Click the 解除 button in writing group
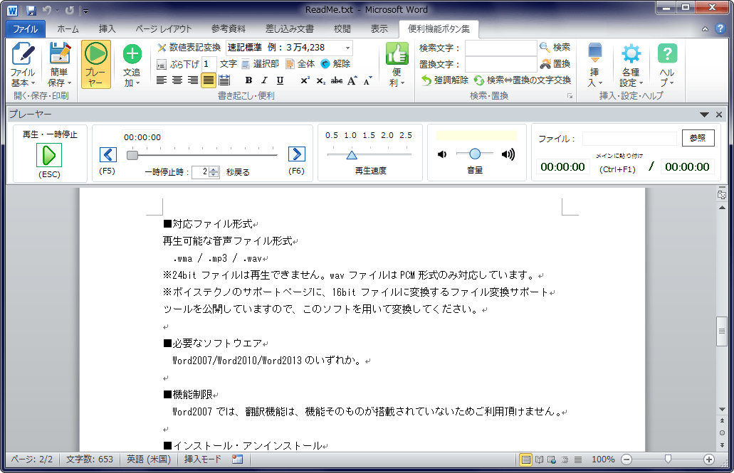Viewport: 734px width, 473px height. point(336,64)
